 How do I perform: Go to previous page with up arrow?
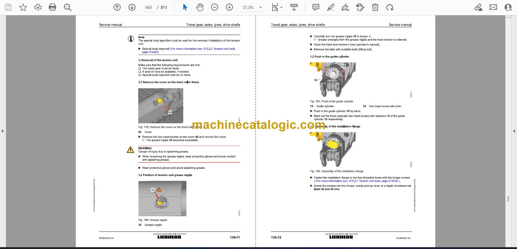117,7
